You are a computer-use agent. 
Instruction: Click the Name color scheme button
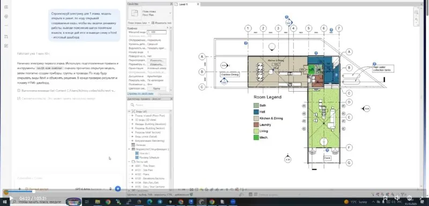[157, 89]
